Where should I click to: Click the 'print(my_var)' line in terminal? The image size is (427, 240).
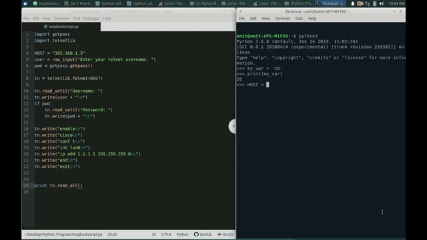coord(260,74)
